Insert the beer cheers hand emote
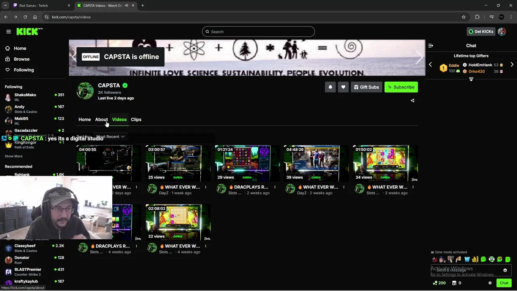517x291 pixels. coord(459,259)
